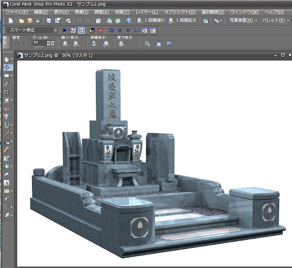
Task: Select the Flood Fill bucket tool
Action: pos(7,166)
